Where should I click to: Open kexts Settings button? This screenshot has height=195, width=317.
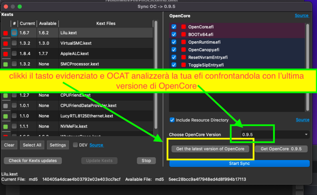tap(58, 145)
